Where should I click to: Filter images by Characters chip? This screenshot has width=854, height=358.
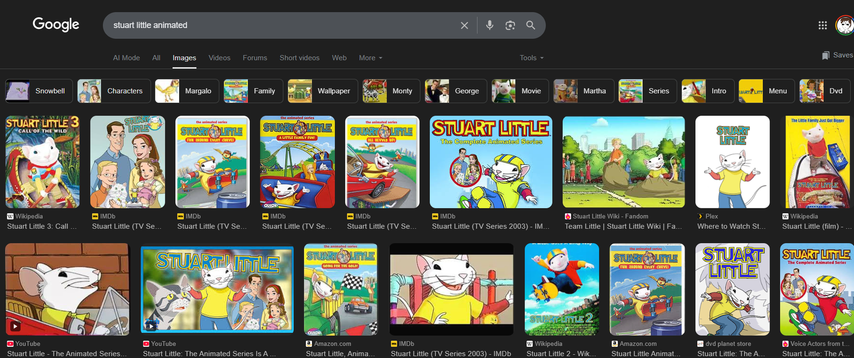point(114,91)
